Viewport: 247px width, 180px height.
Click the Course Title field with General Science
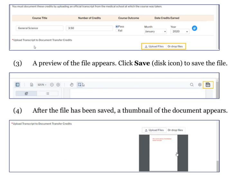pyautogui.click(x=40, y=28)
